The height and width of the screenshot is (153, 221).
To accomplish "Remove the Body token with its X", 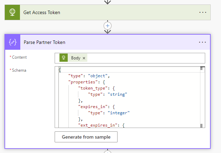I will (84, 58).
